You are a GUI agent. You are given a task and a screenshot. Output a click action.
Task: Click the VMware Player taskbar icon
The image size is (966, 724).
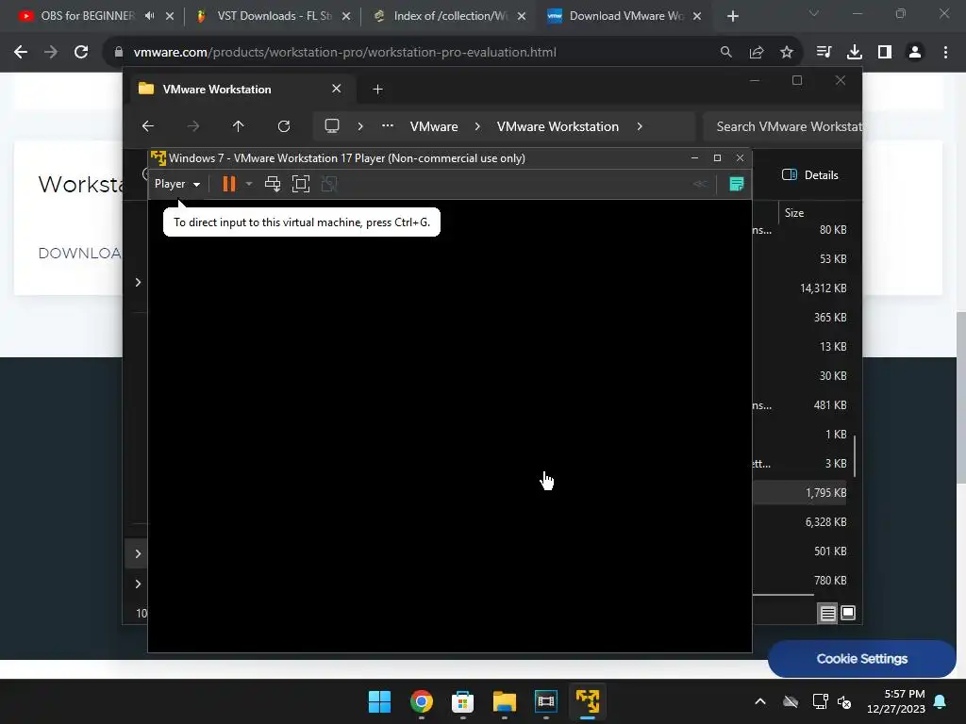point(588,701)
